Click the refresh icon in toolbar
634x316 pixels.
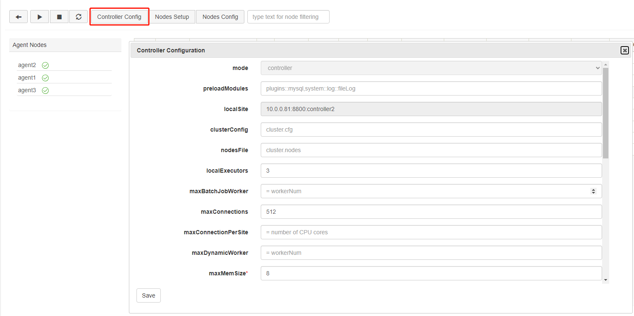pyautogui.click(x=79, y=17)
